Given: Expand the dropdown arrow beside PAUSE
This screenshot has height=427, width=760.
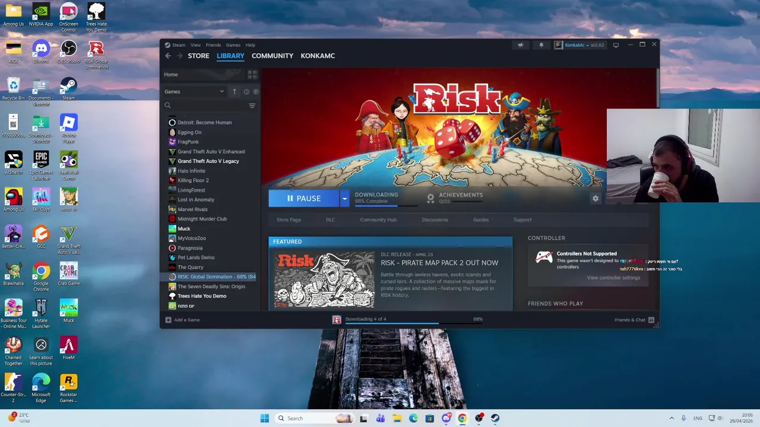Looking at the screenshot, I should pos(344,199).
